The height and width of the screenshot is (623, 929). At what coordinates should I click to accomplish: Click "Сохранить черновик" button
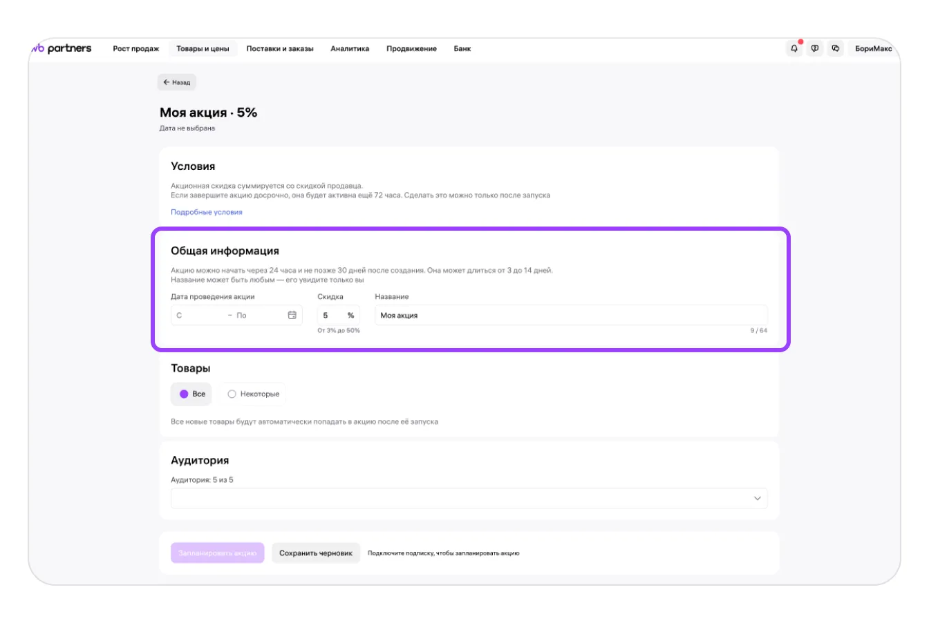pyautogui.click(x=316, y=553)
